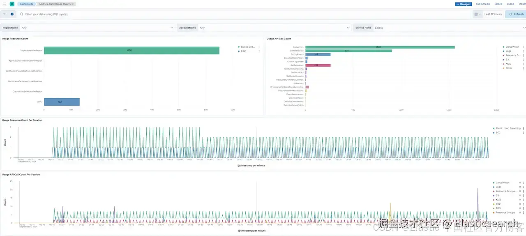Screen dimensions: 526x236
Task: Toggle the EC2 legend series in Usage Resource Count
Action: click(243, 51)
